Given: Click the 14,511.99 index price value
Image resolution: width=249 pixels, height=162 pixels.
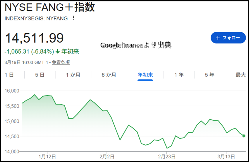Looking at the screenshot, I should [34, 38].
